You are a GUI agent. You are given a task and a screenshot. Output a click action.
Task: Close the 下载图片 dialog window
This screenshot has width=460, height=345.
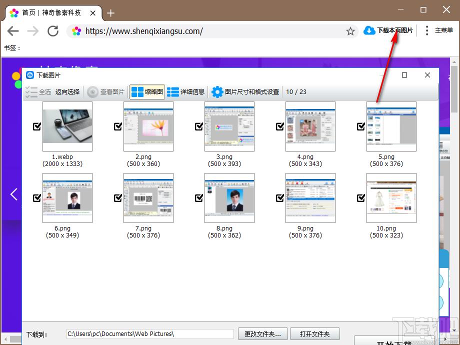point(427,75)
